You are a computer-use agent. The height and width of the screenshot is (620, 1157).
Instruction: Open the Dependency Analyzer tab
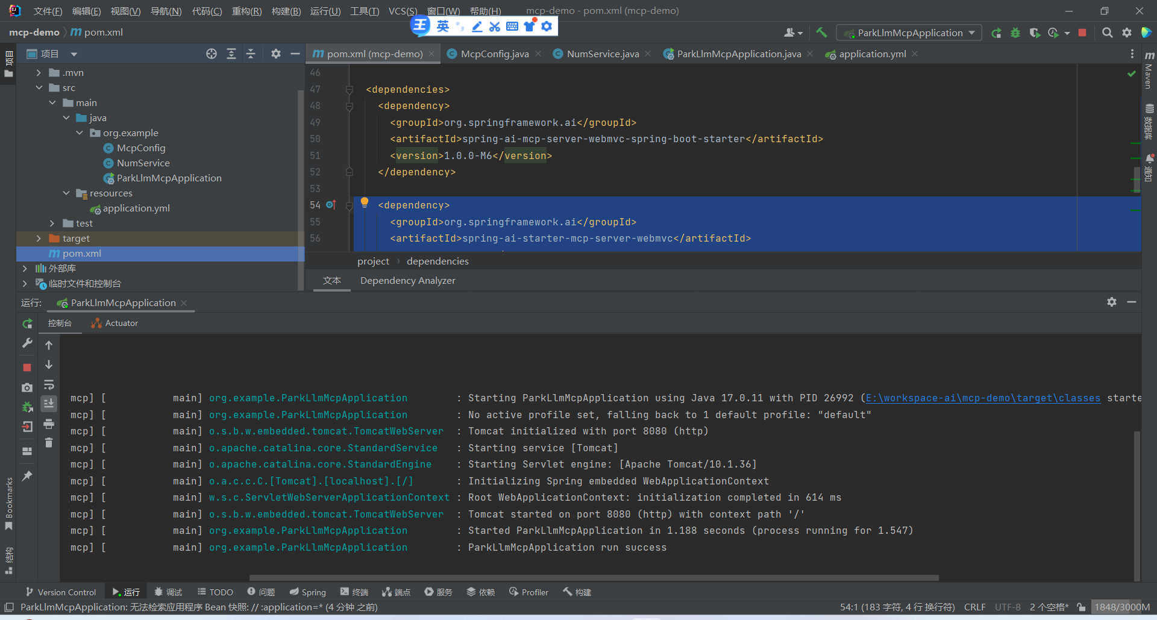(408, 280)
